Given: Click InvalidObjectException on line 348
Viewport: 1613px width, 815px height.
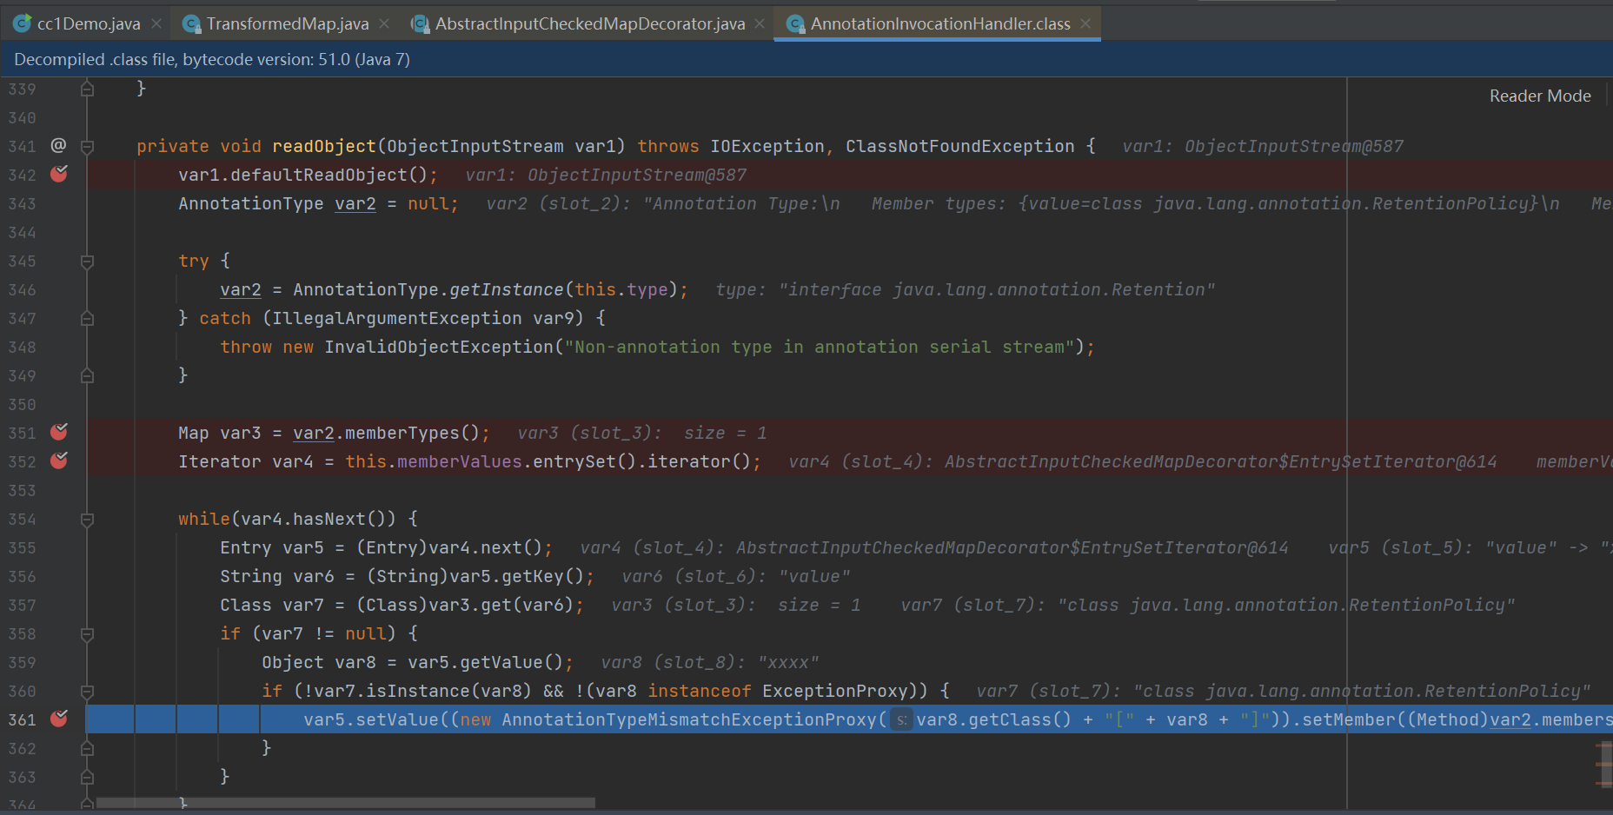Looking at the screenshot, I should (439, 347).
